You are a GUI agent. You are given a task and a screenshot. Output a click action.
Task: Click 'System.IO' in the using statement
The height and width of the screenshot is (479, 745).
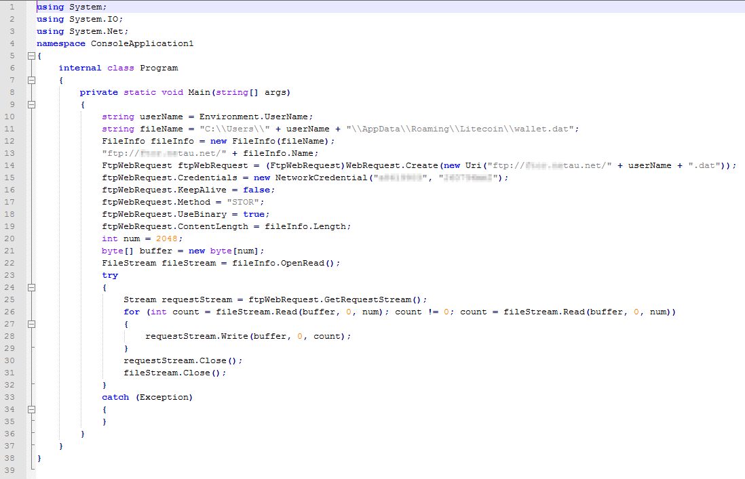pos(94,20)
